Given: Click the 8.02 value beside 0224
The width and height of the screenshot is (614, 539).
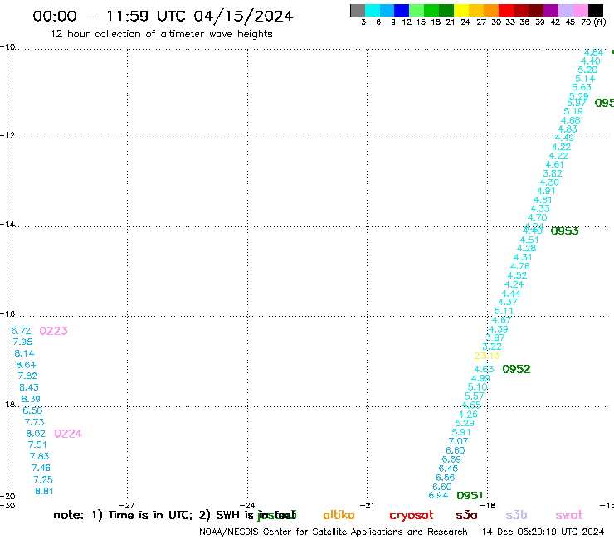Looking at the screenshot, I should (x=36, y=434).
